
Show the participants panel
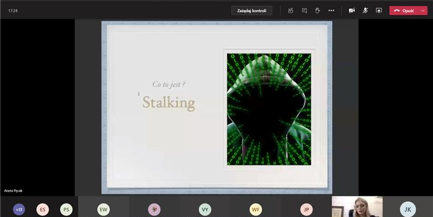pyautogui.click(x=290, y=11)
